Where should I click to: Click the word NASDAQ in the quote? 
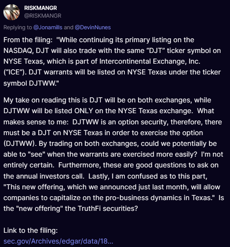(18, 51)
